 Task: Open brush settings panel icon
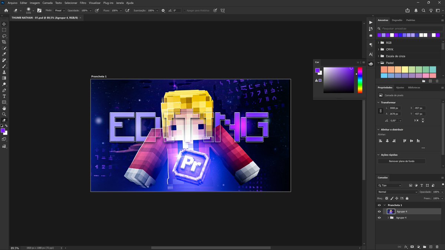pos(39,10)
